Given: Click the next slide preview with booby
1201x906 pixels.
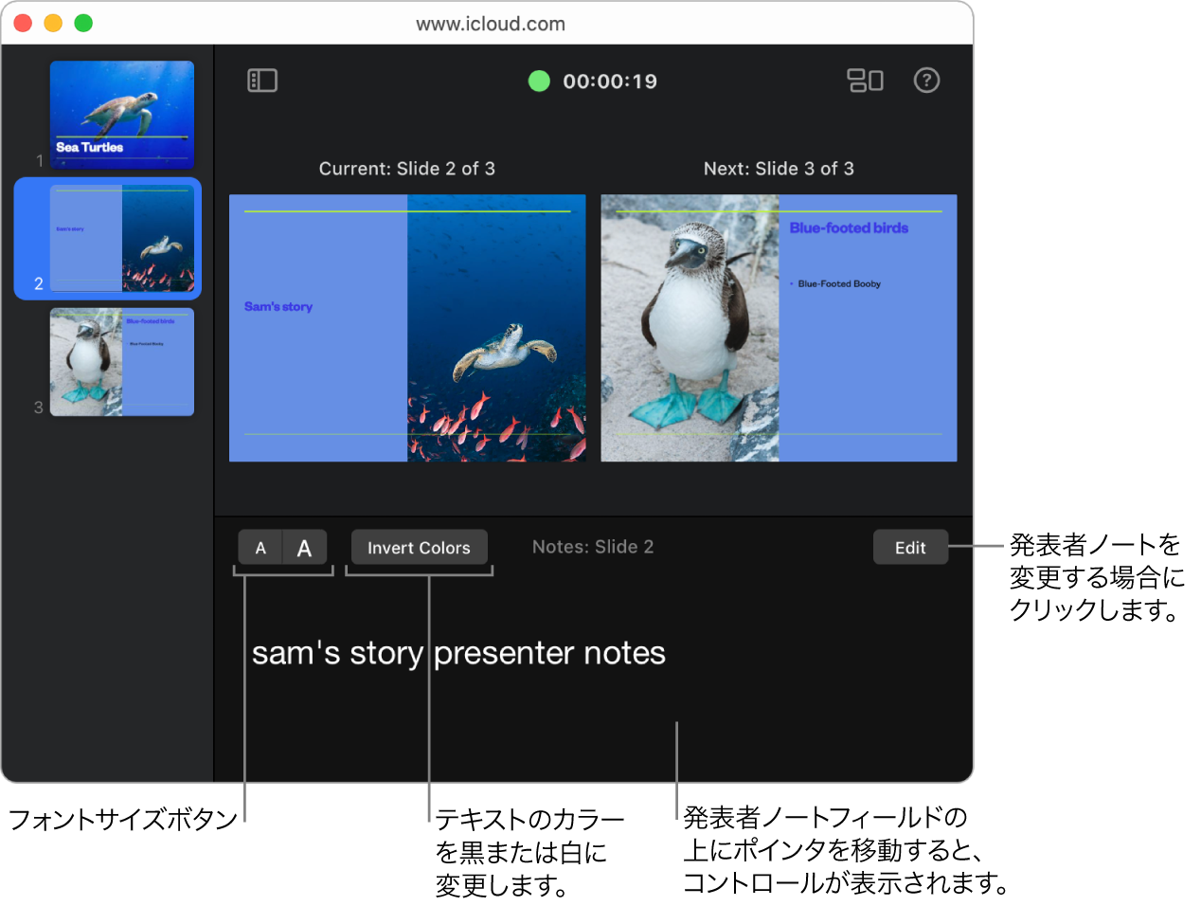Looking at the screenshot, I should coord(779,328).
